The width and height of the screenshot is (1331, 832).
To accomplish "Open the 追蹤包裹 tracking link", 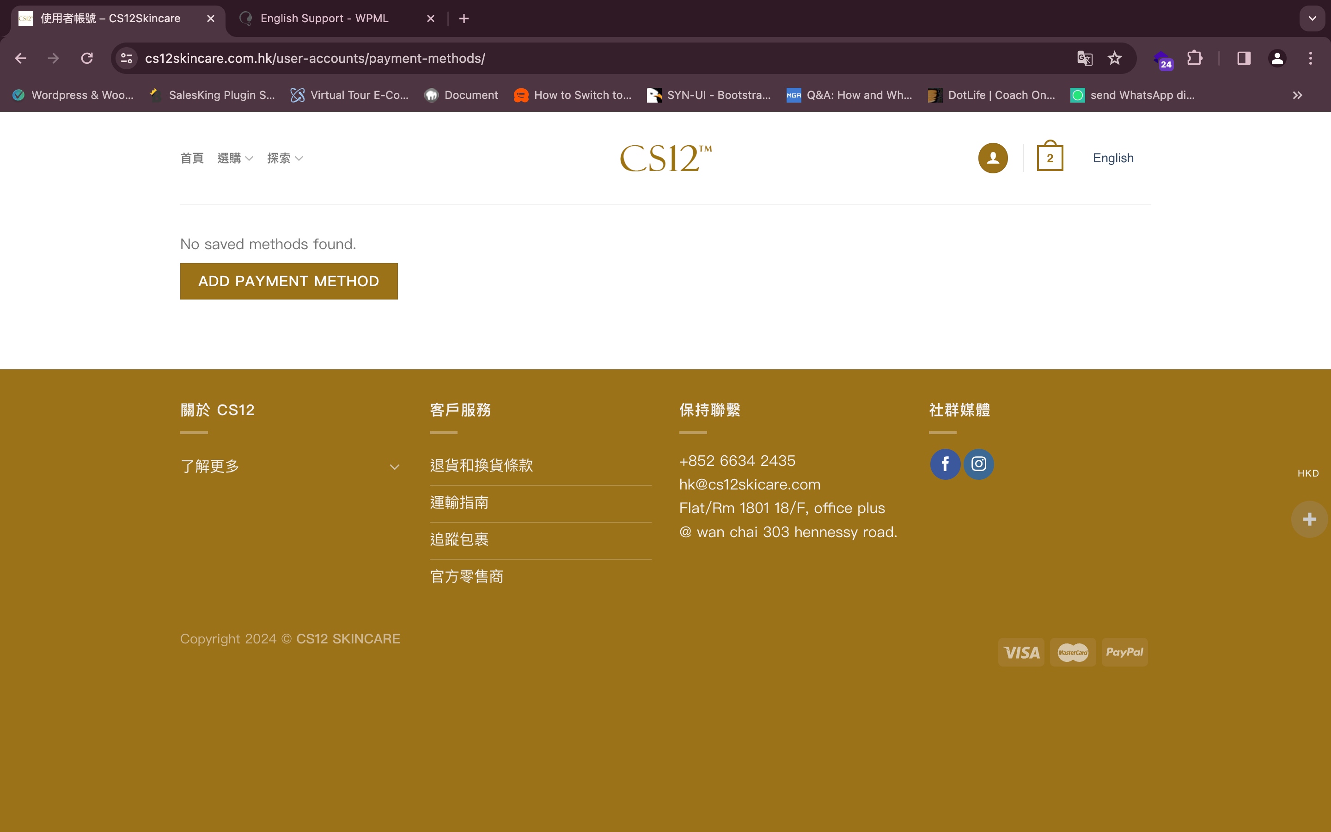I will tap(459, 539).
